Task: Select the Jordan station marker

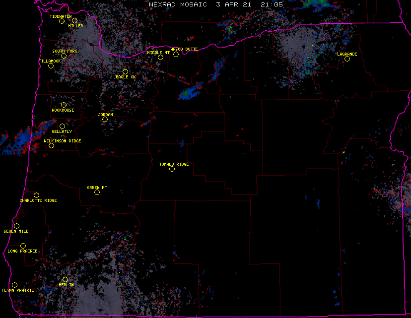Action: pyautogui.click(x=105, y=119)
